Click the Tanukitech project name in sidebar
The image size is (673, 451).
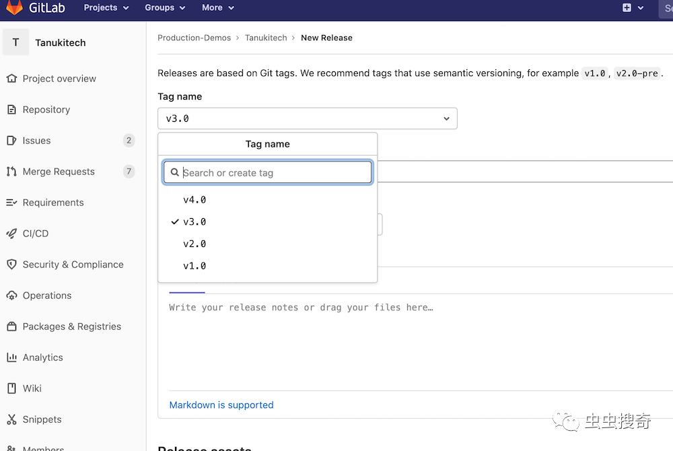pyautogui.click(x=61, y=42)
